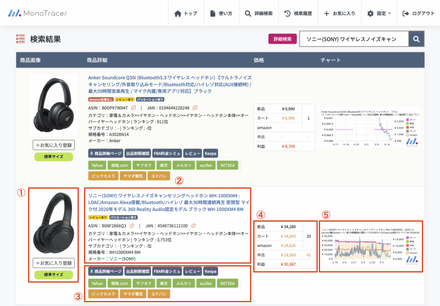Click the Sony amazon price ¥34,626
This screenshot has height=306, width=440.
(288, 245)
